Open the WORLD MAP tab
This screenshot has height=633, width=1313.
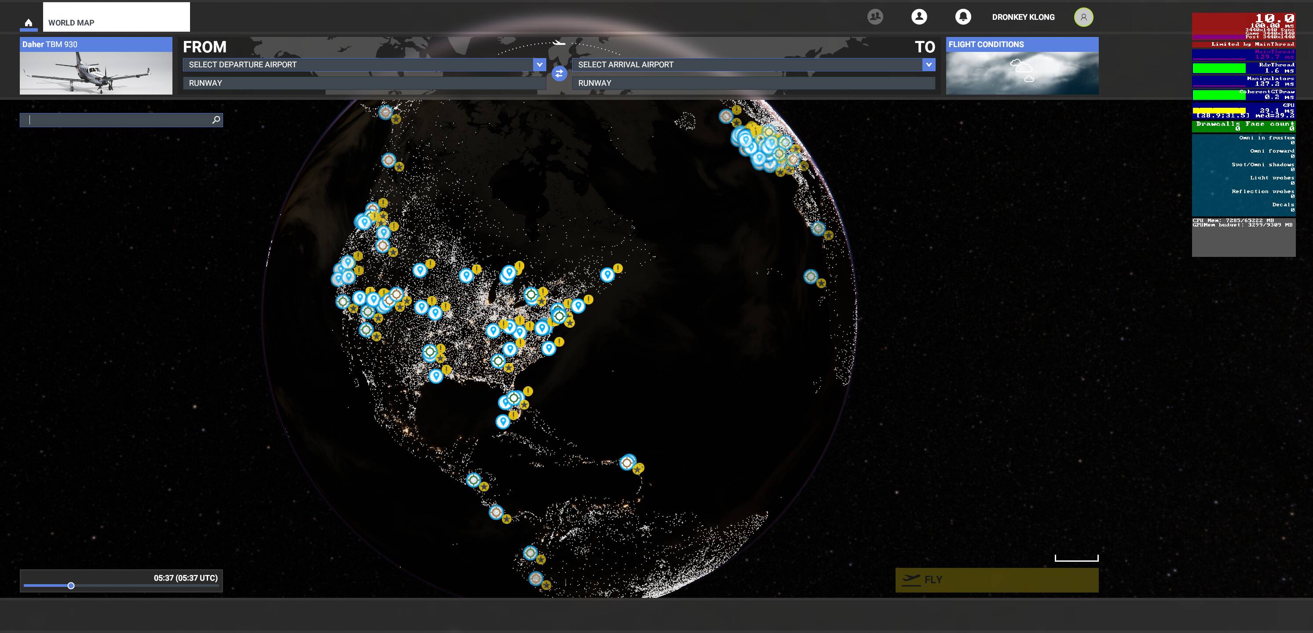tap(116, 17)
